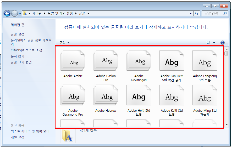Open 글꼴 크기 변경 link
This screenshot has width=232, height=147.
coord(21,62)
